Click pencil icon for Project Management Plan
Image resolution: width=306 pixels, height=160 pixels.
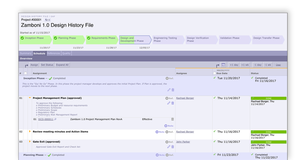(x=169, y=103)
